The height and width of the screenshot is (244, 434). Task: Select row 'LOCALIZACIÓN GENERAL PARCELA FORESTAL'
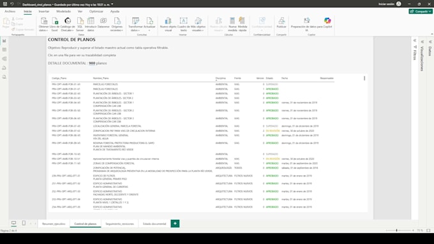(193, 126)
